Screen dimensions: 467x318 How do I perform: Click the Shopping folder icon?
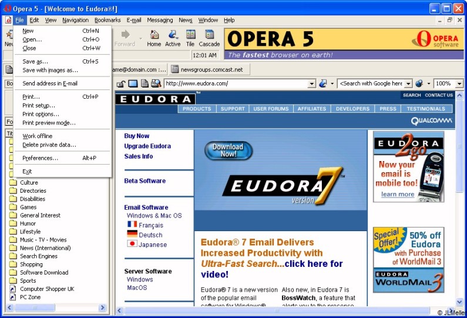click(x=13, y=265)
